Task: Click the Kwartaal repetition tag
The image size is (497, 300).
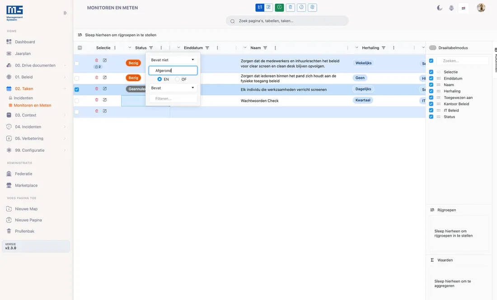Action: coord(363,100)
